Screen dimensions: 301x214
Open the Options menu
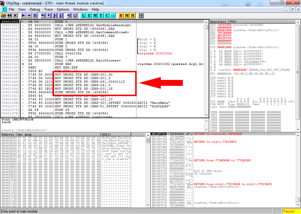pos(63,9)
